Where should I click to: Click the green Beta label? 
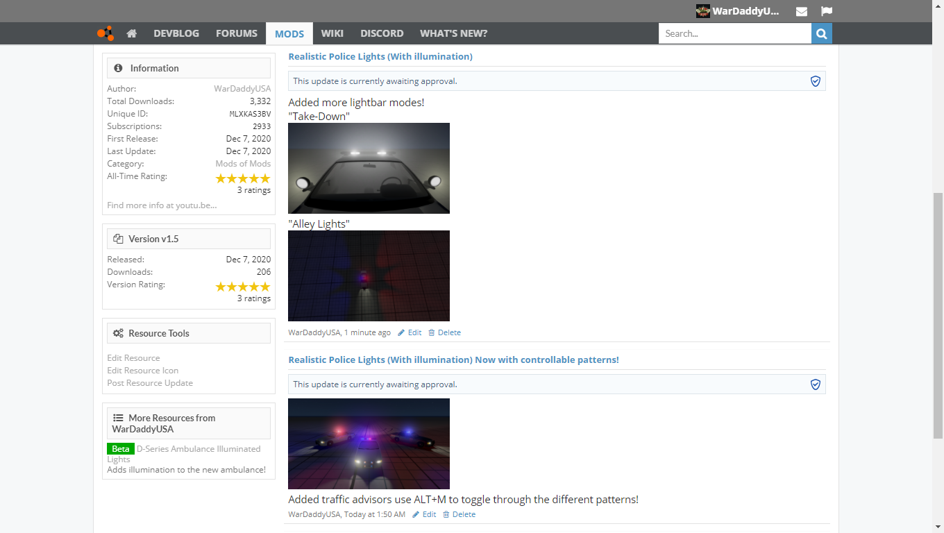click(x=121, y=449)
